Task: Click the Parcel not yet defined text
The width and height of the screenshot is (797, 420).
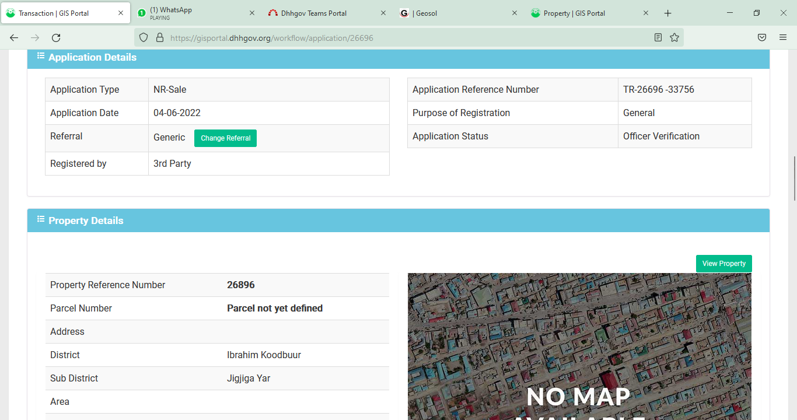Action: point(275,308)
